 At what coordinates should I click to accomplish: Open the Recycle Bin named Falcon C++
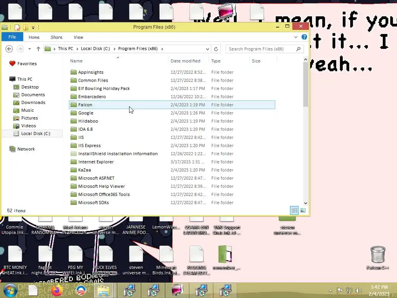coord(378,258)
